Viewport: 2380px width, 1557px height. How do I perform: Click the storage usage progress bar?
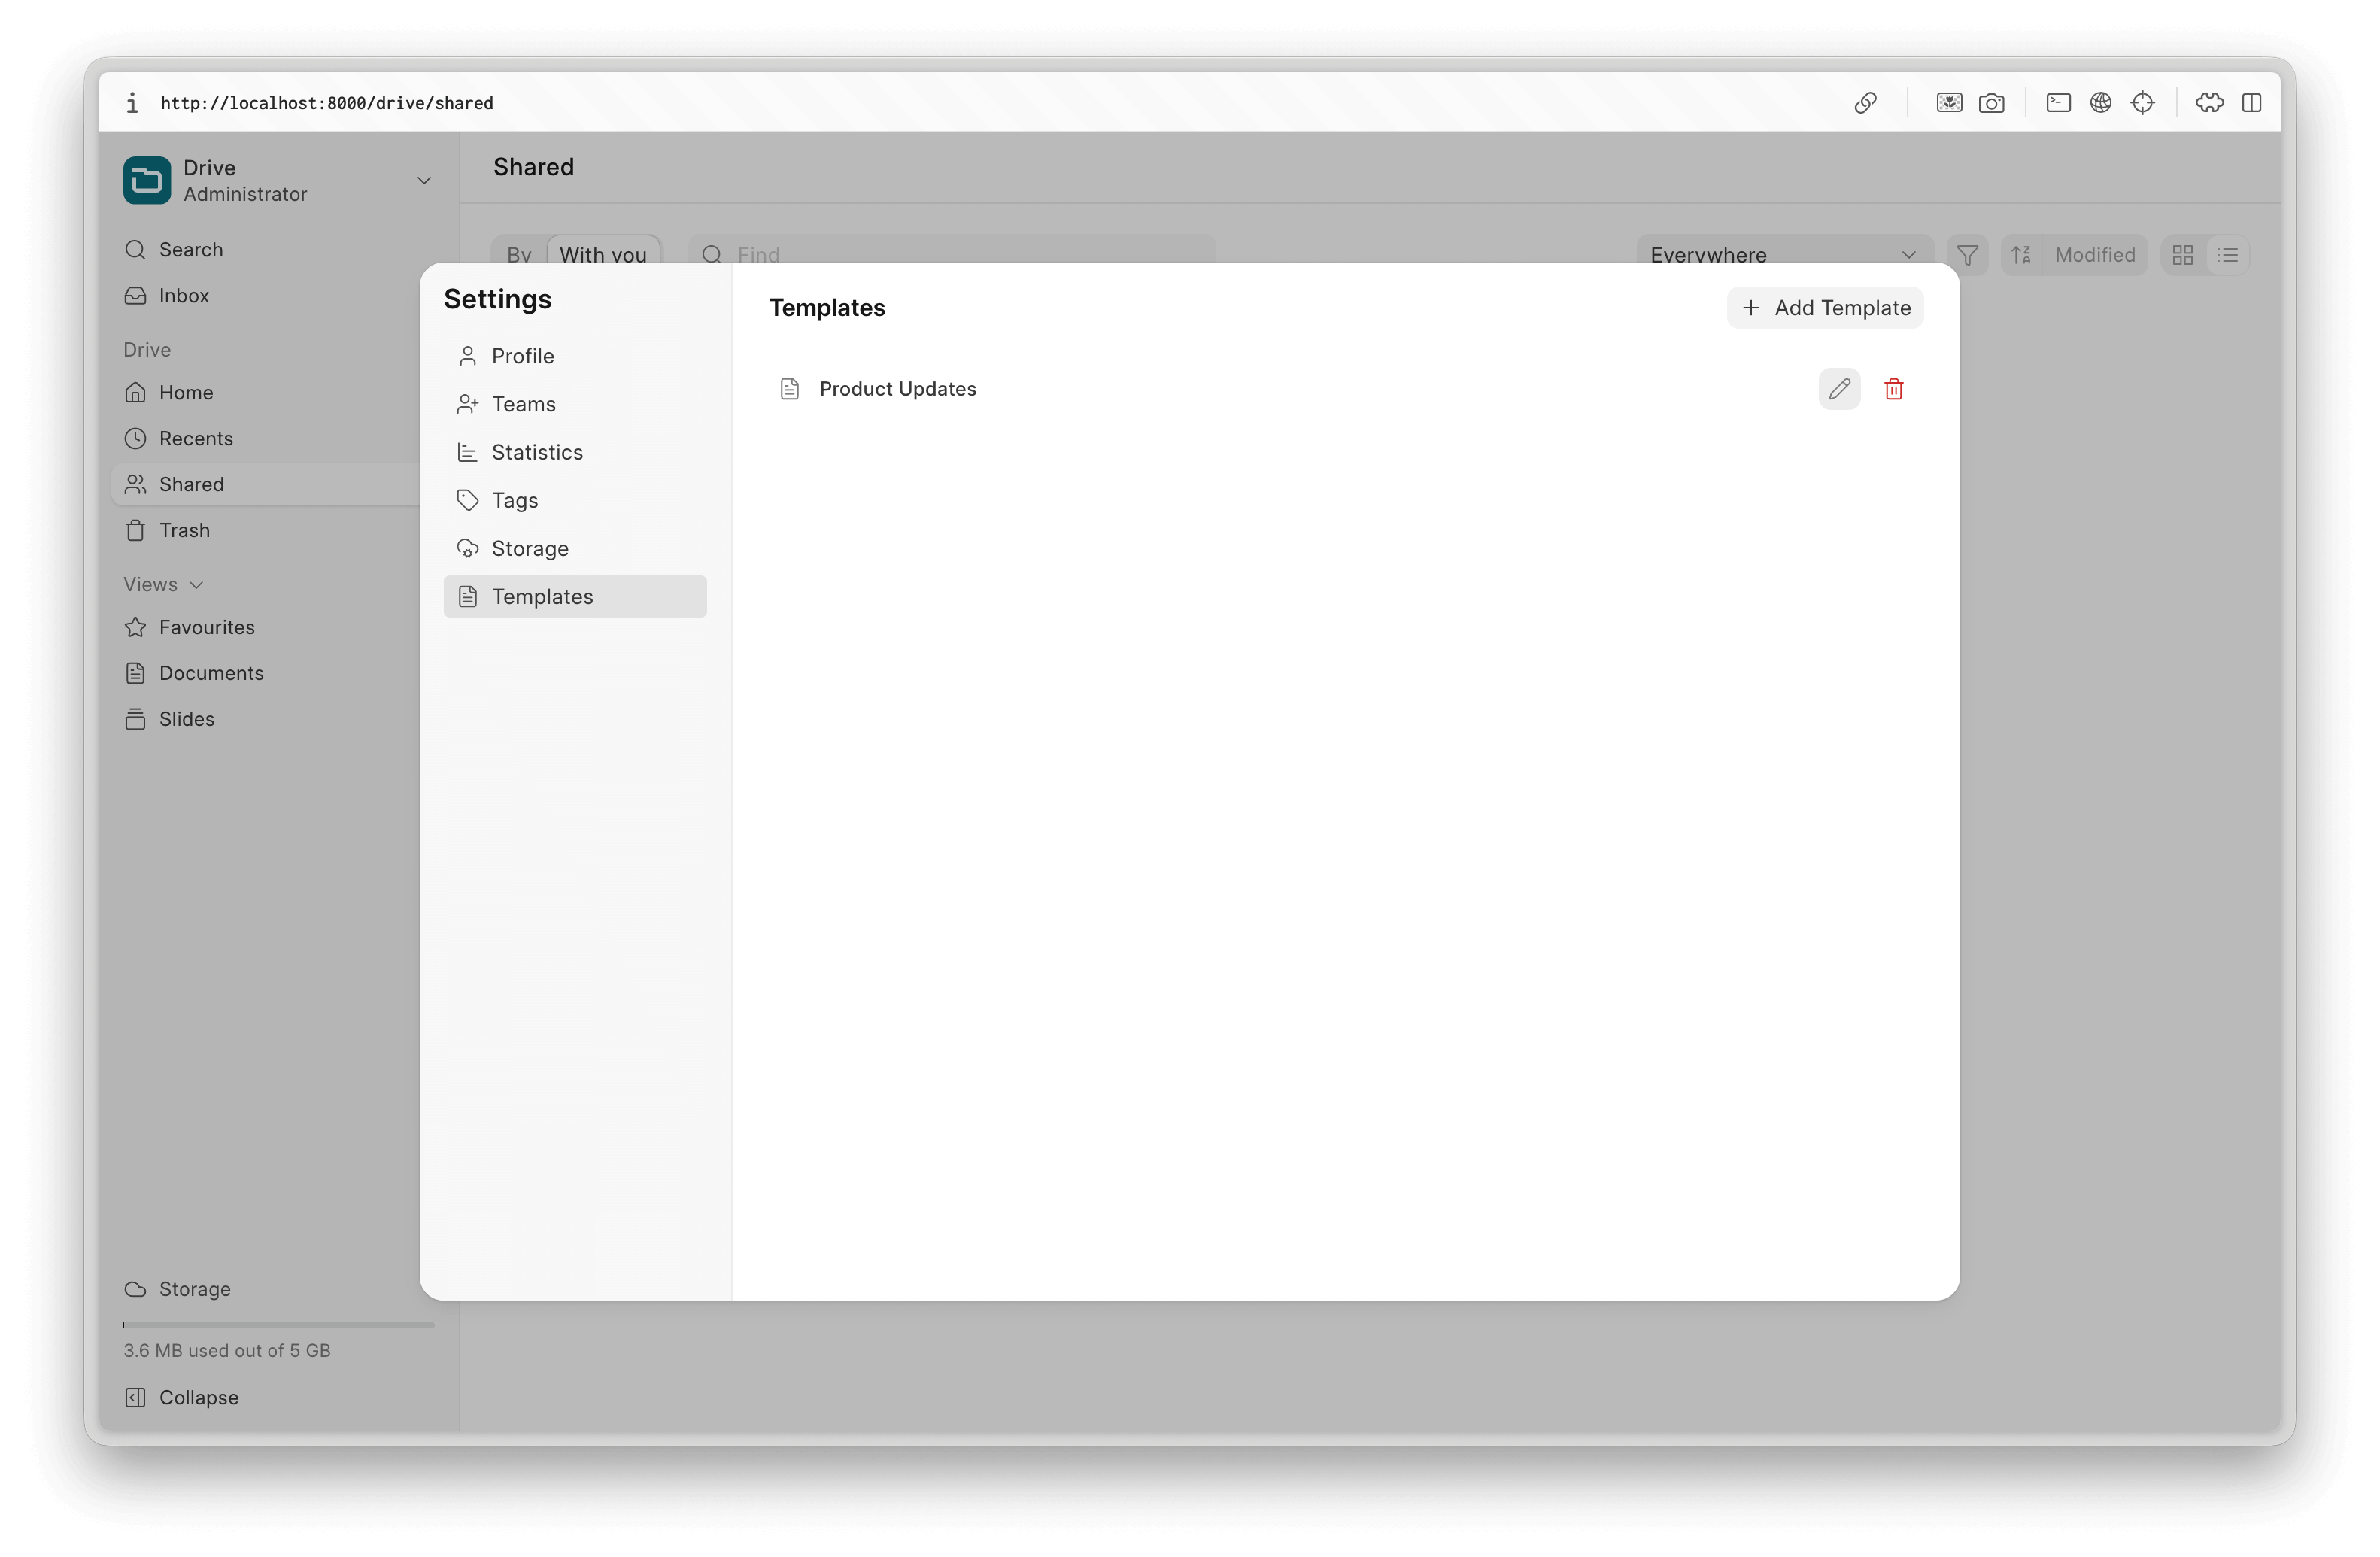tap(278, 1325)
